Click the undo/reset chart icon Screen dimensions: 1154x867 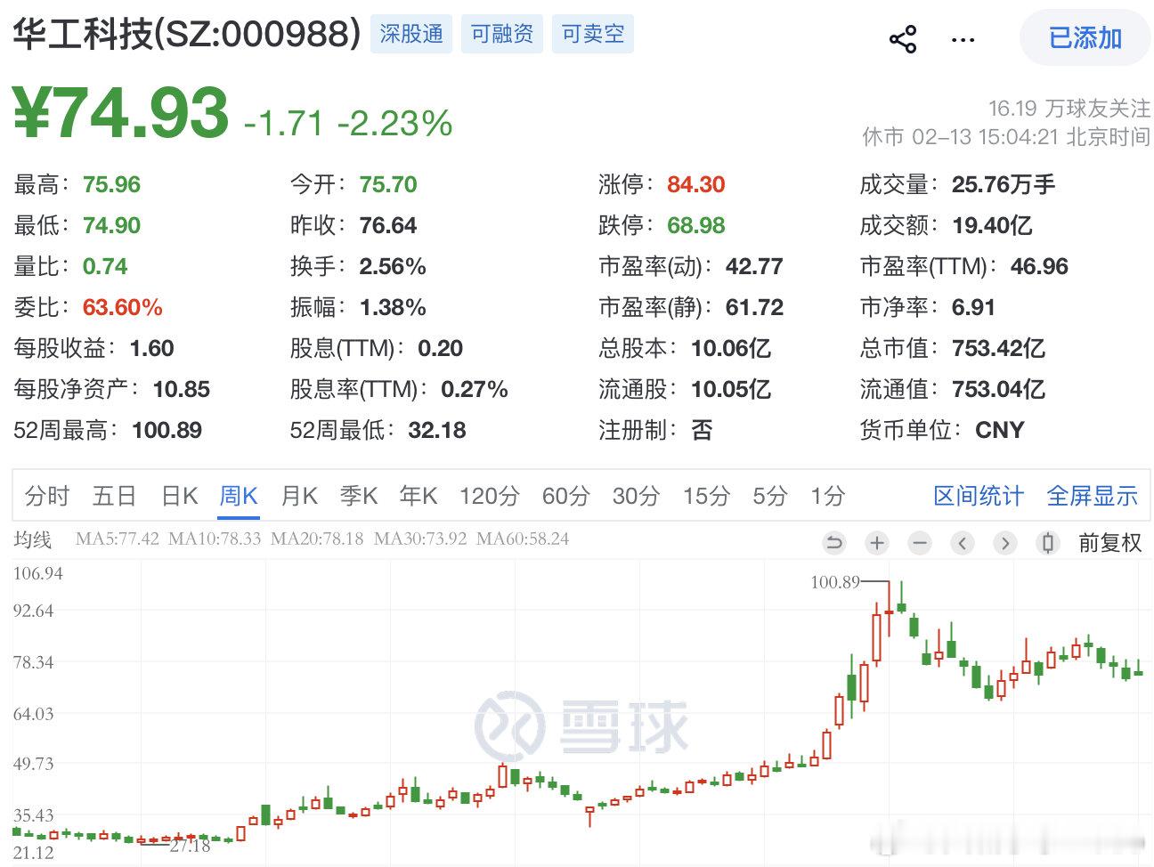[834, 543]
